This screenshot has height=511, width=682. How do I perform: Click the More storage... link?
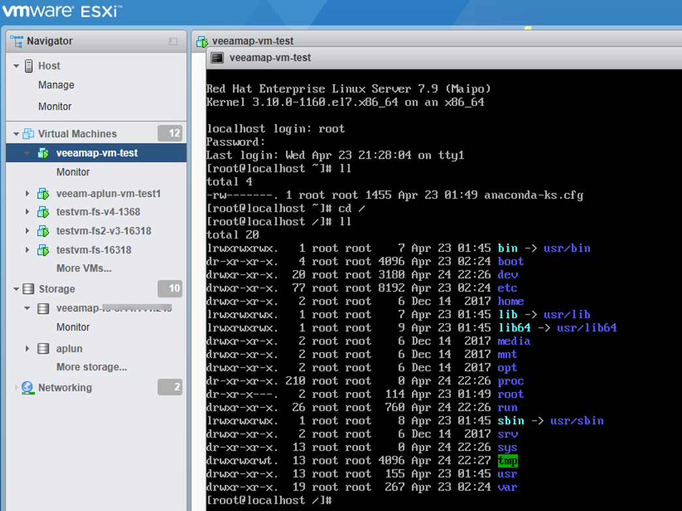92,367
